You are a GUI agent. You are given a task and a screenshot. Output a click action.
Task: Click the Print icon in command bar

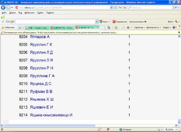point(128,27)
